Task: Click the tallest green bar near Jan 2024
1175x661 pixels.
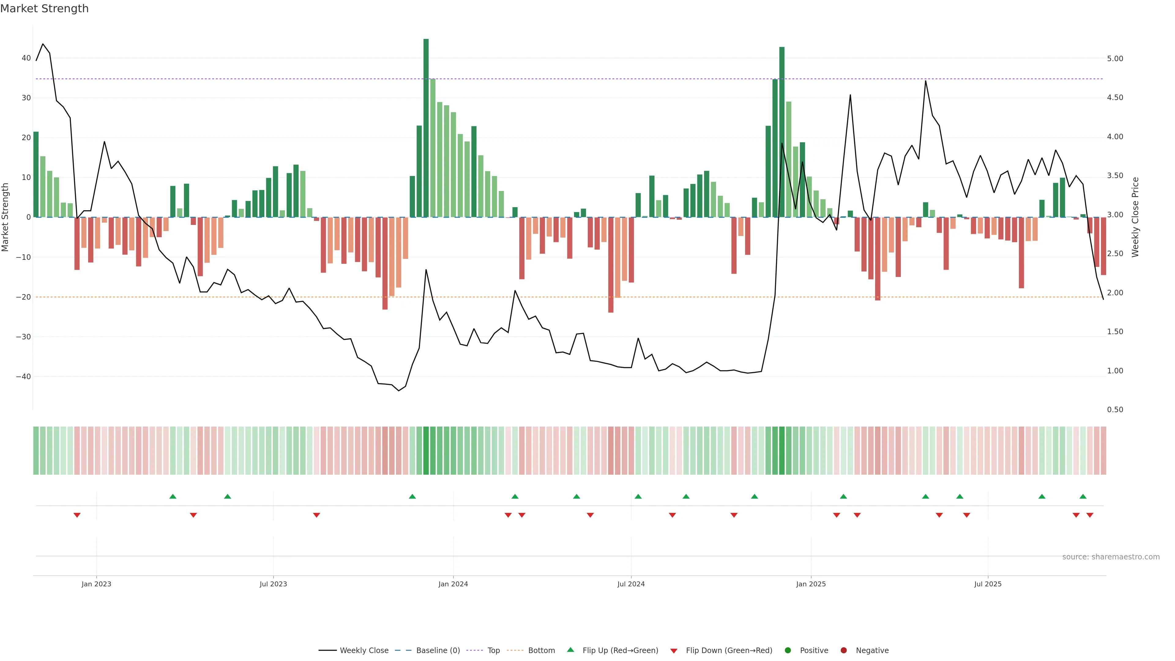Action: [426, 128]
